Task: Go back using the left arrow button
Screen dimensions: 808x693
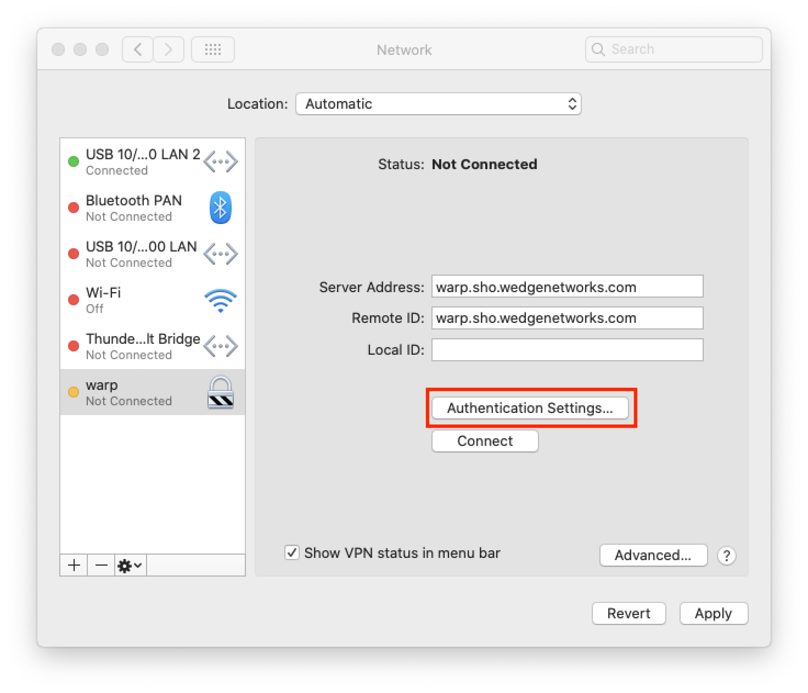Action: pyautogui.click(x=138, y=50)
